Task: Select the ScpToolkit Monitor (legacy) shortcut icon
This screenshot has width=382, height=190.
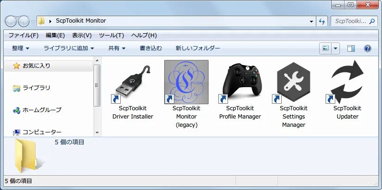Action: pos(186,82)
